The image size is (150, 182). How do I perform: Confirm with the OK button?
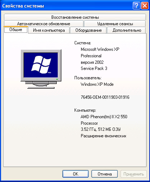tap(75, 174)
